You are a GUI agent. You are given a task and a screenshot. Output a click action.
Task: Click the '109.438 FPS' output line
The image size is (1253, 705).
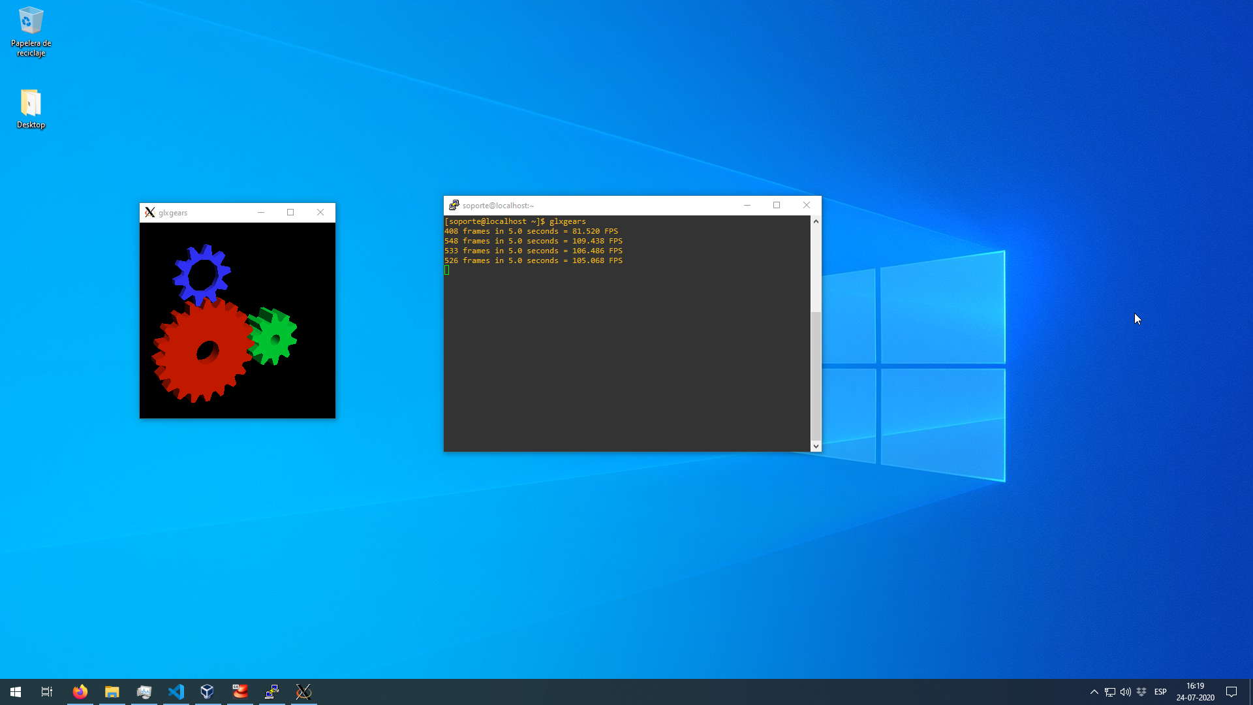click(x=533, y=241)
